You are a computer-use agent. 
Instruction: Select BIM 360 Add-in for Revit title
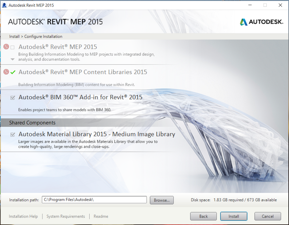click(80, 97)
